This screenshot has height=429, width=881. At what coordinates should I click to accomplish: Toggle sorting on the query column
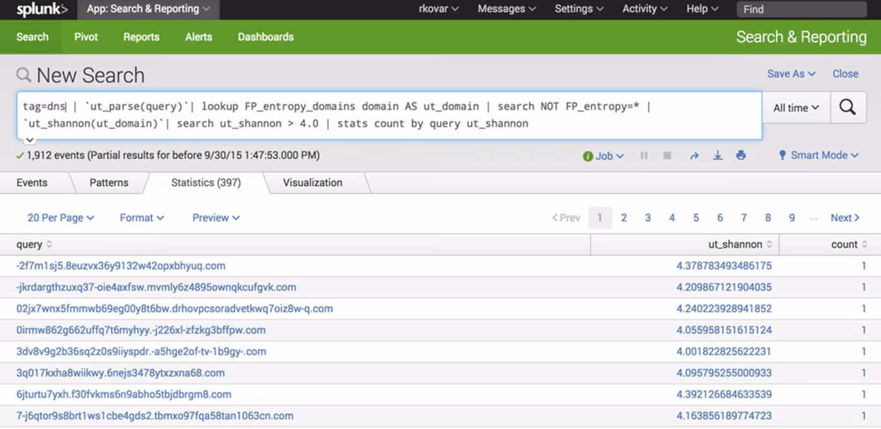48,245
